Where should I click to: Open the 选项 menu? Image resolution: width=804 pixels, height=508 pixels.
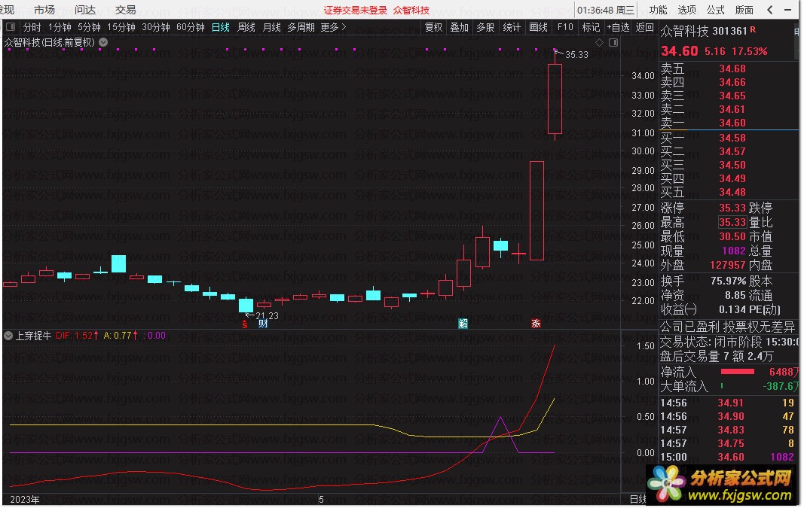point(686,10)
